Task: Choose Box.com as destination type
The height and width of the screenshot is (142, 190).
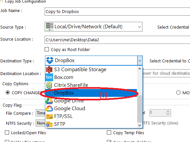Action: coord(91,77)
